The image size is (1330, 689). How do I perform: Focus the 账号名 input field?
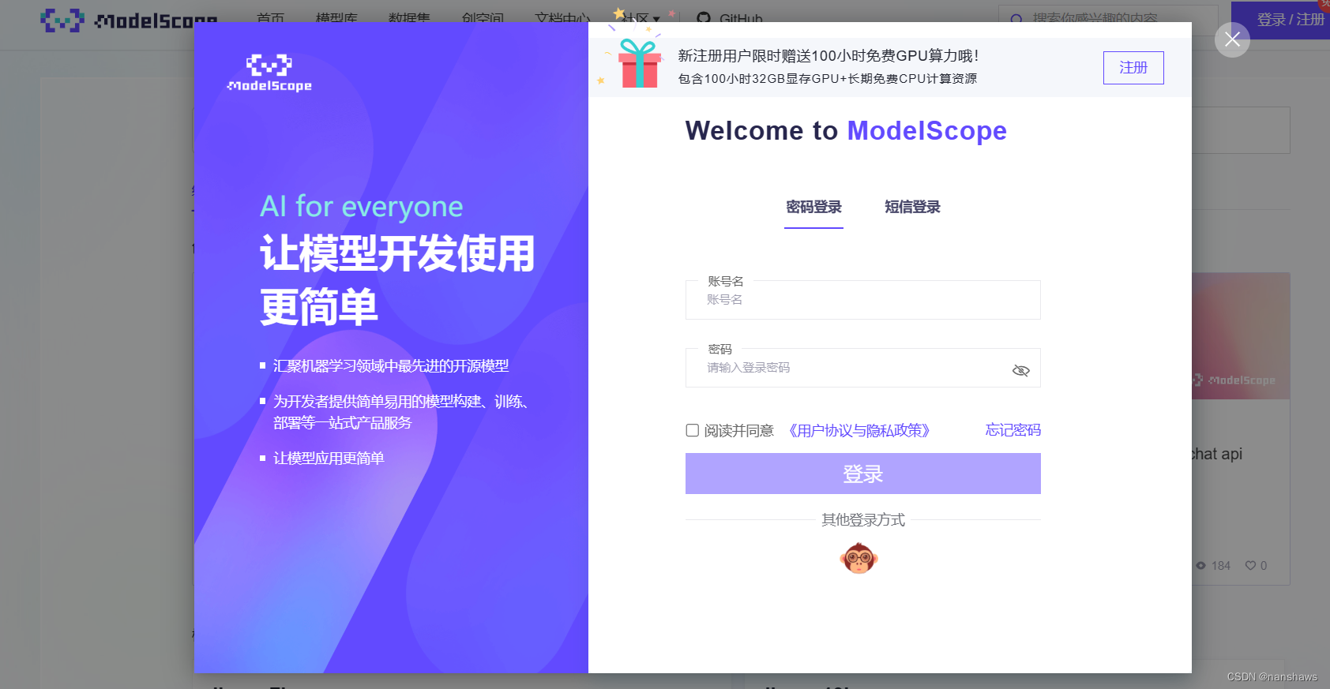[x=863, y=300]
